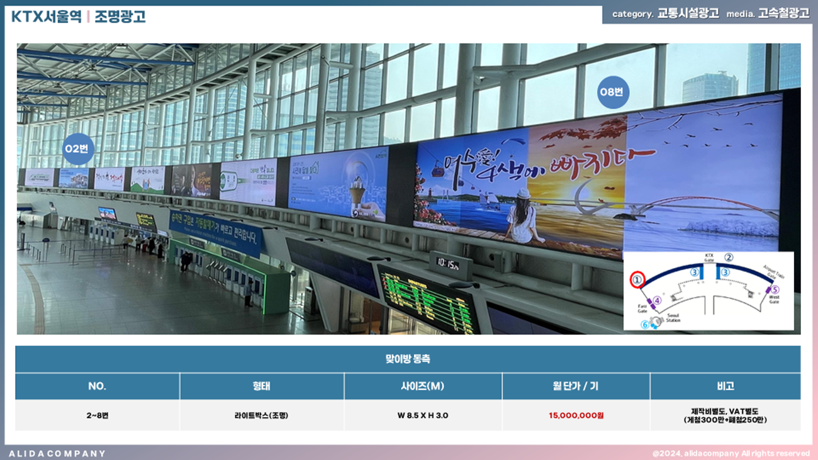Screen dimensions: 818x460
Task: Click the KTX서울역 title text
Action: 46,17
